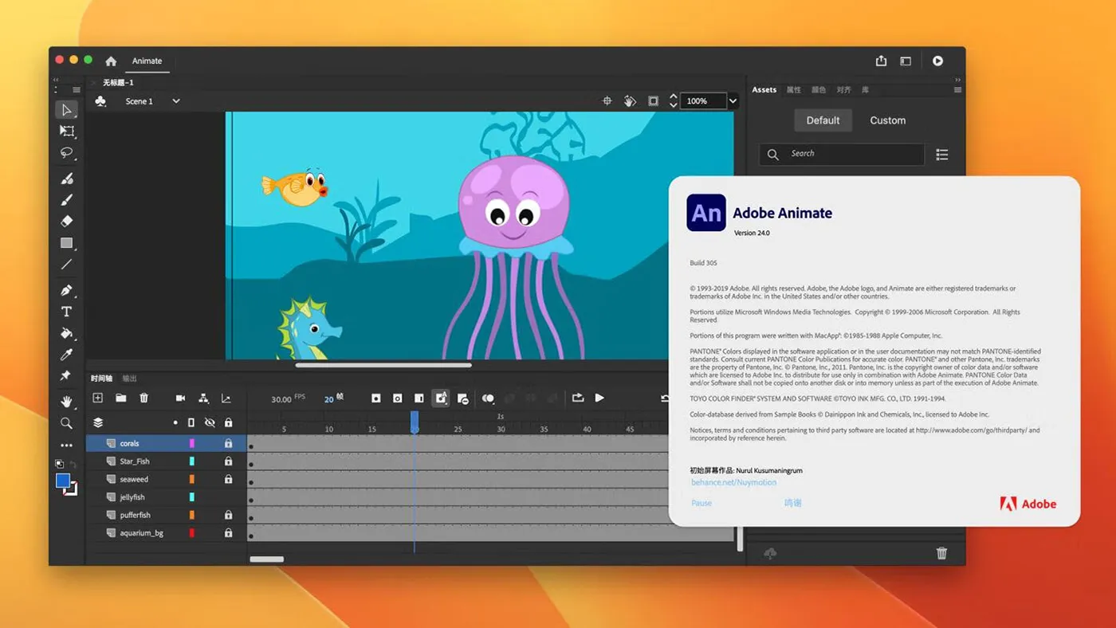
Task: Open the stage zoom percentage dropdown
Action: pyautogui.click(x=733, y=101)
